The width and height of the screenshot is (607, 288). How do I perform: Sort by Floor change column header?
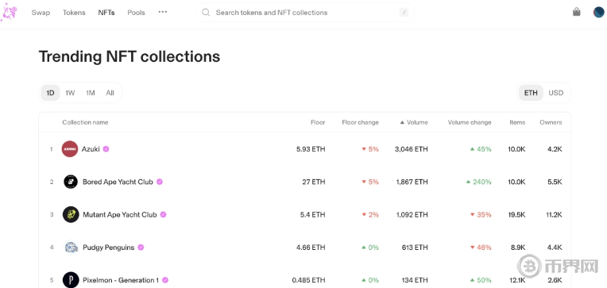click(x=361, y=122)
